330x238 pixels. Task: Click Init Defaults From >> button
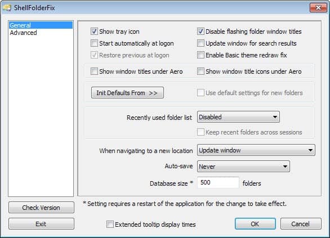tap(127, 93)
